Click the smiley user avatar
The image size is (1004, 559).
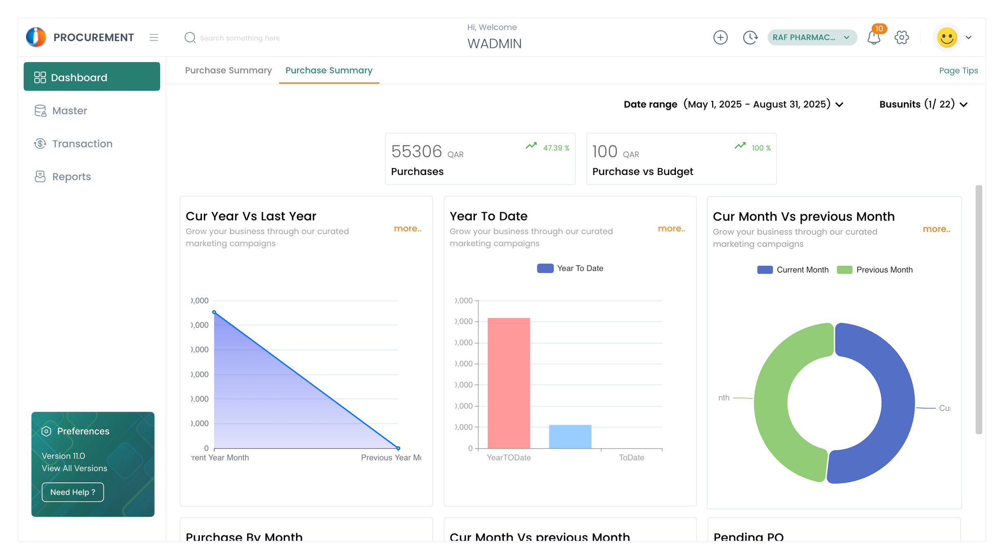pyautogui.click(x=947, y=37)
